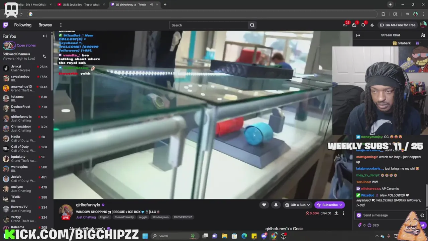Open Windows Start button
The width and height of the screenshot is (428, 241).
[x=145, y=236]
